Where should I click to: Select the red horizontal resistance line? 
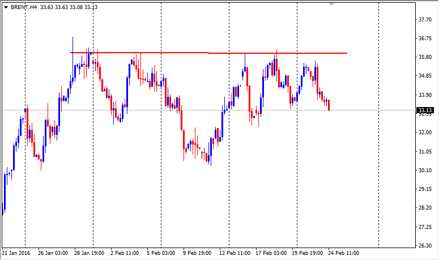pyautogui.click(x=208, y=53)
